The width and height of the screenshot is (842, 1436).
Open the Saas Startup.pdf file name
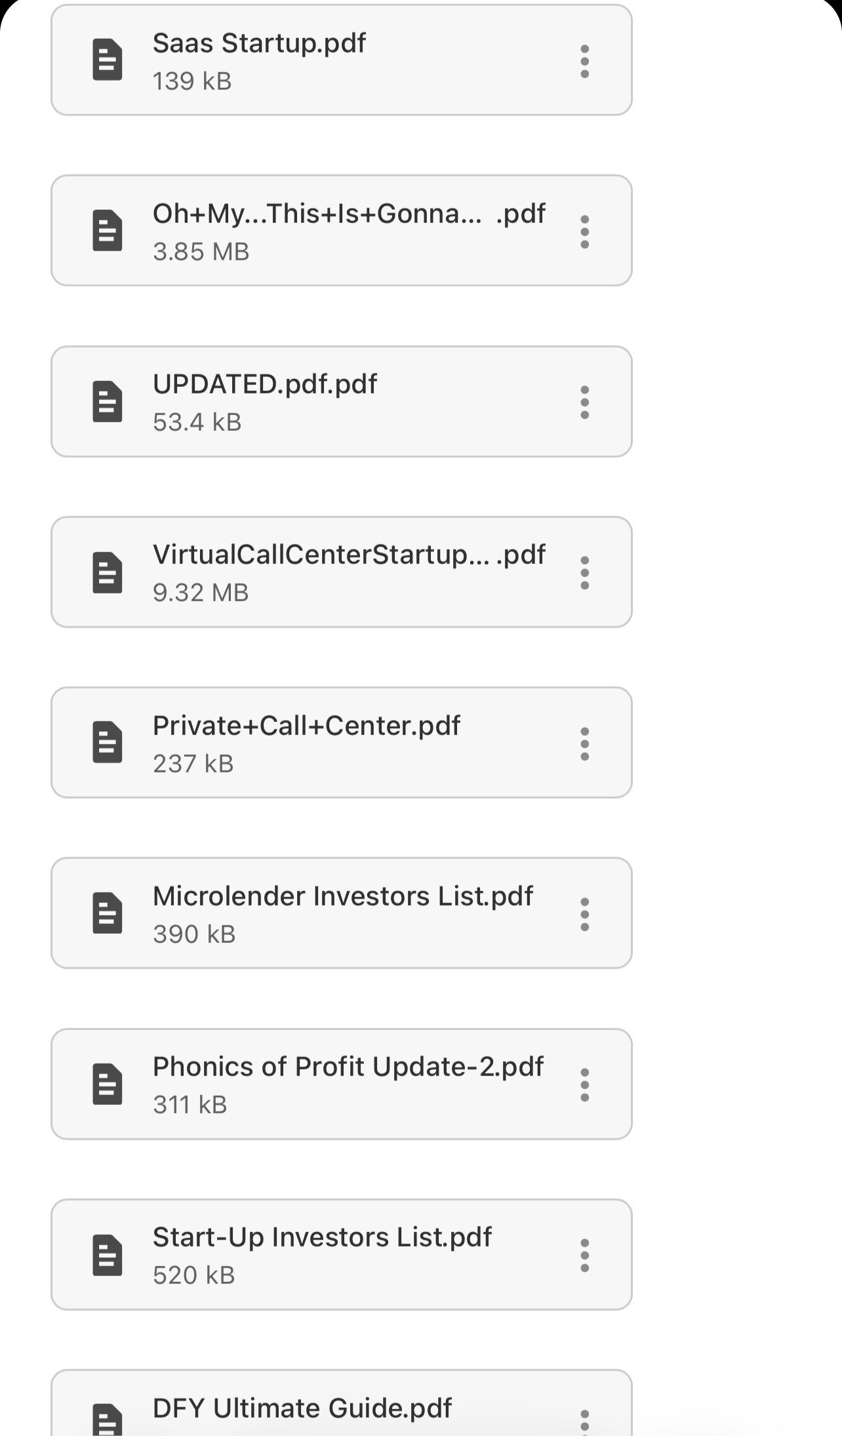point(259,43)
